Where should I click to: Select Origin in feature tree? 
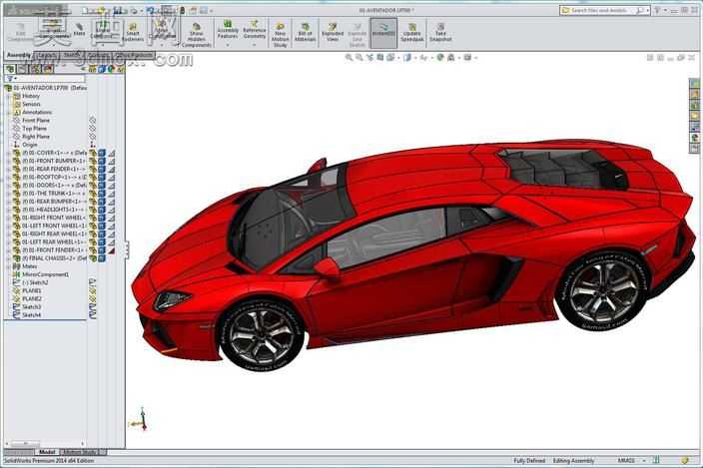click(x=30, y=145)
